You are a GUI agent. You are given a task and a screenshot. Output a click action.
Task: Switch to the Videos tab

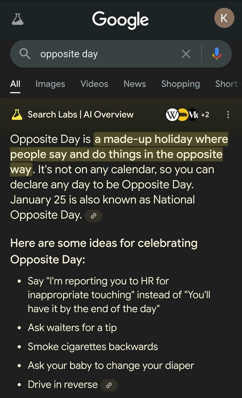pyautogui.click(x=94, y=84)
